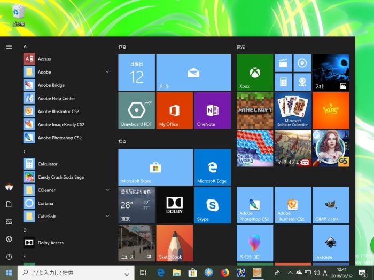This screenshot has height=280, width=374.
Task: Launch GIMP 2.10.4 tile
Action: click(330, 205)
